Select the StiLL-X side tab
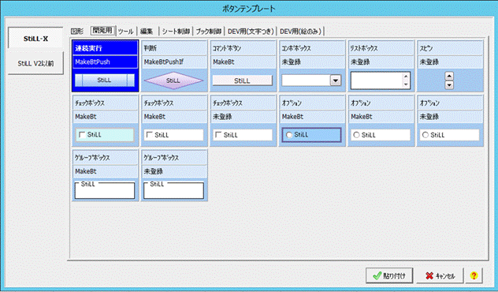 pyautogui.click(x=35, y=39)
